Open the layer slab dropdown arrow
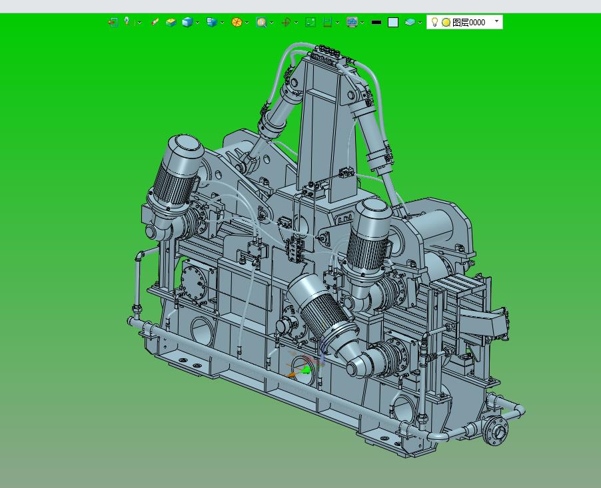This screenshot has width=601, height=488. [420, 23]
